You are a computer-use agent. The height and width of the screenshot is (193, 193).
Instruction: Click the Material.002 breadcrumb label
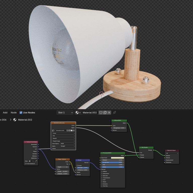25,120
